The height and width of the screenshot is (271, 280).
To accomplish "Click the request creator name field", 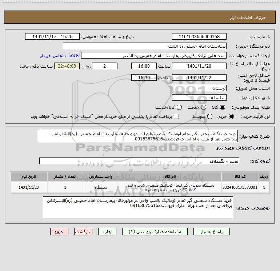I will coord(154,56).
